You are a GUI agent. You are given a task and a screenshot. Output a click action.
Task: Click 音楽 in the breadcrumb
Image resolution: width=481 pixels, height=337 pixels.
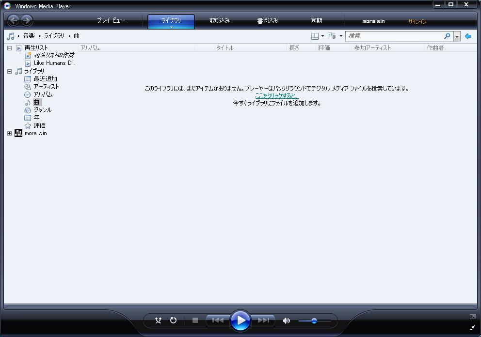click(x=29, y=36)
